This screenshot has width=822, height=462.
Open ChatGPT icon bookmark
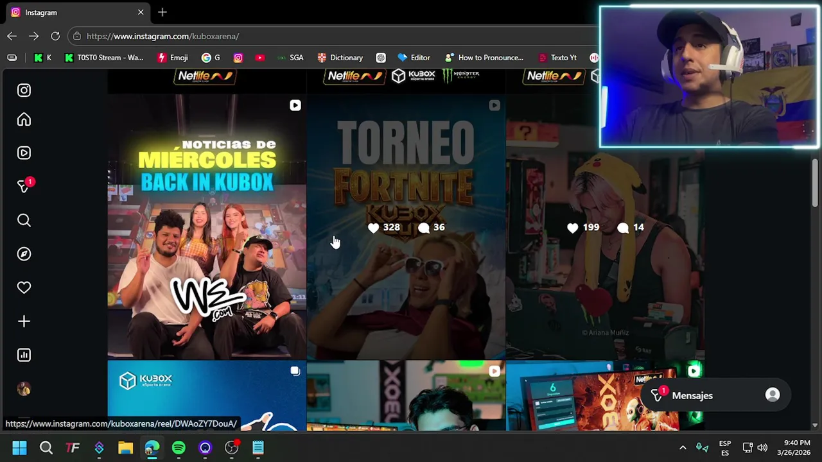coord(381,58)
